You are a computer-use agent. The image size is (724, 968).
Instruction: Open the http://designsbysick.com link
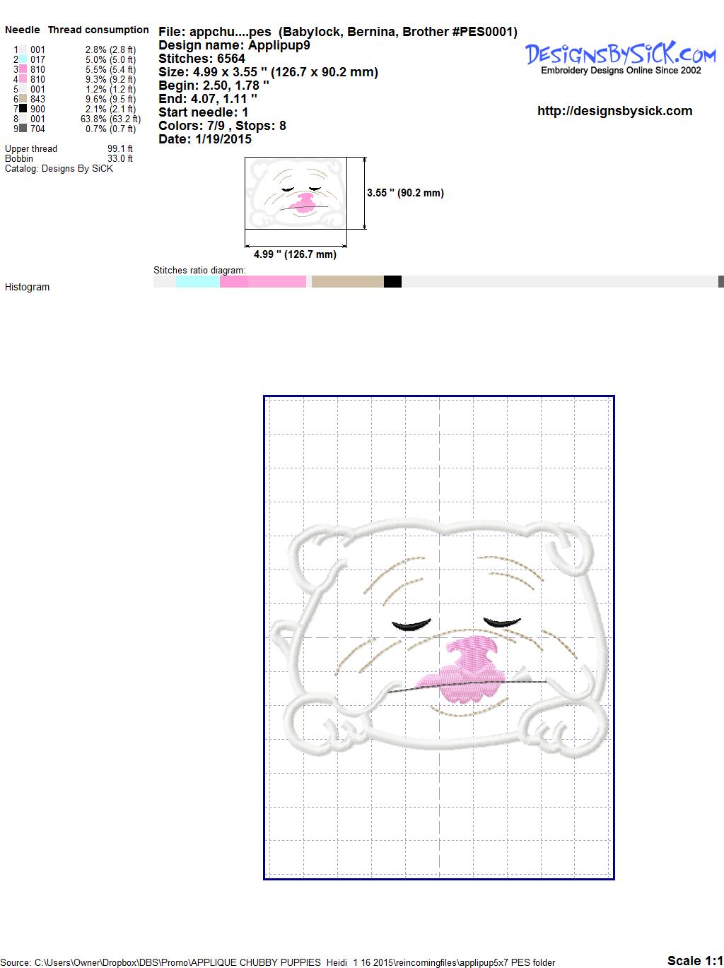click(x=614, y=111)
